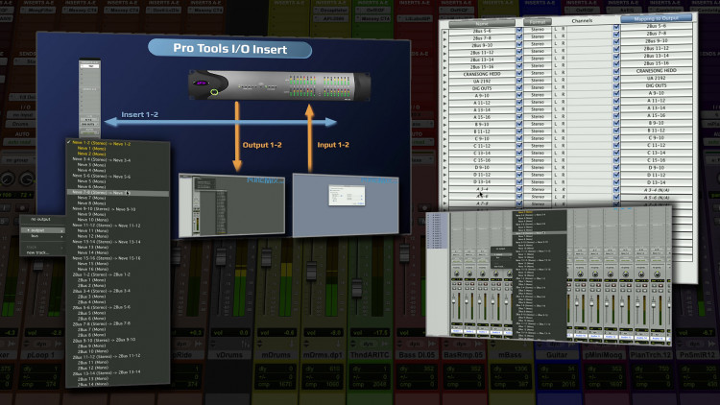Viewport: 720px width, 405px height.
Task: Toggle the mapping checkbox for D 9-10 output
Action: 616,168
